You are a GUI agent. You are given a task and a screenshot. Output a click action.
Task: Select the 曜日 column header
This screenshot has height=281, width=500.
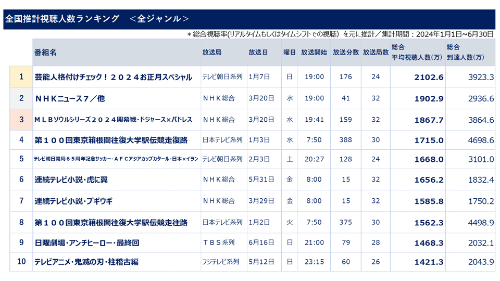[289, 52]
